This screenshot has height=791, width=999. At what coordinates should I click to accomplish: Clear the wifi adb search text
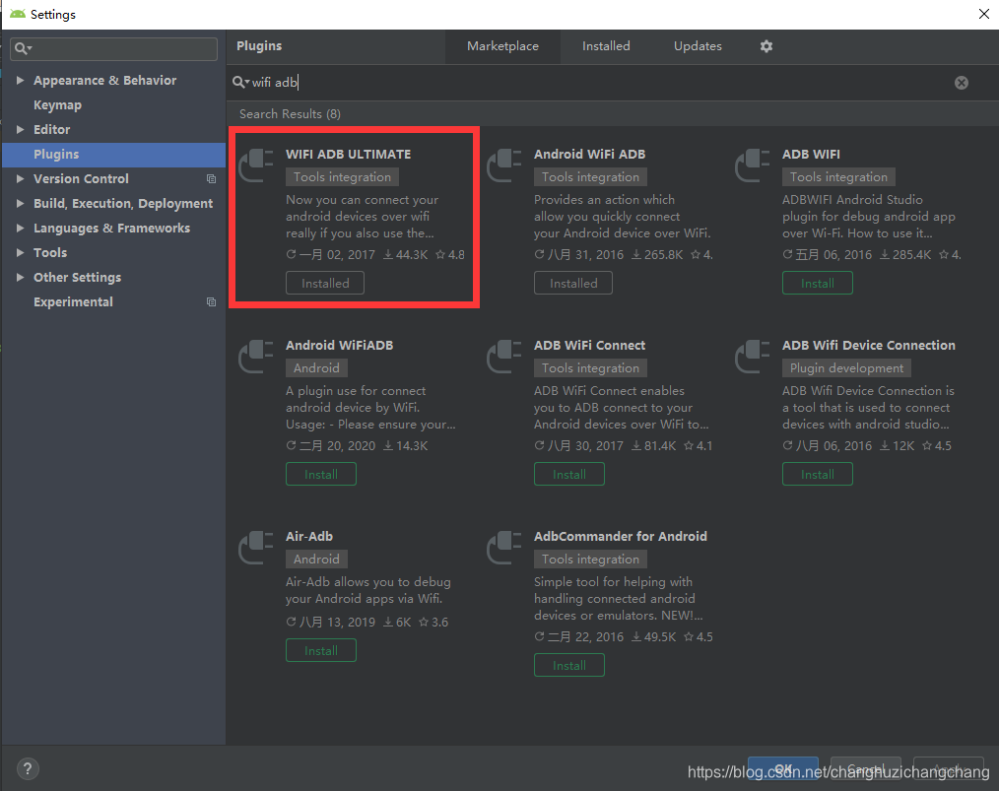point(962,82)
